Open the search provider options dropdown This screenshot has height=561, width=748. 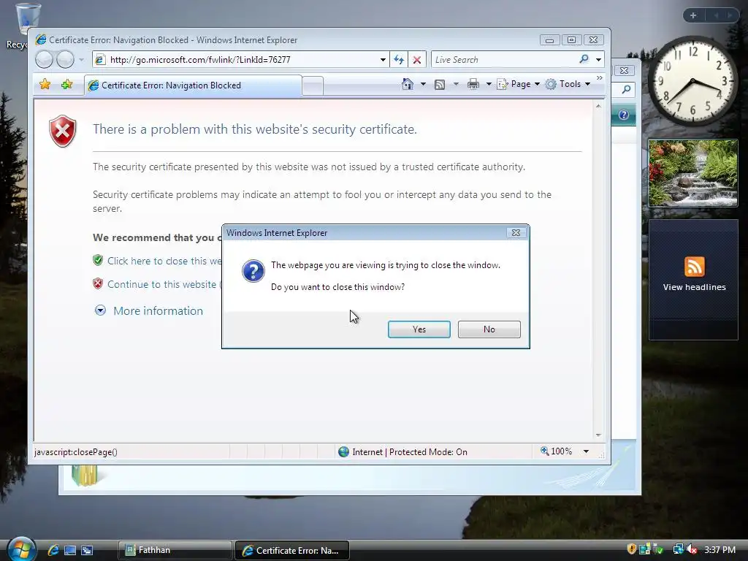click(598, 60)
